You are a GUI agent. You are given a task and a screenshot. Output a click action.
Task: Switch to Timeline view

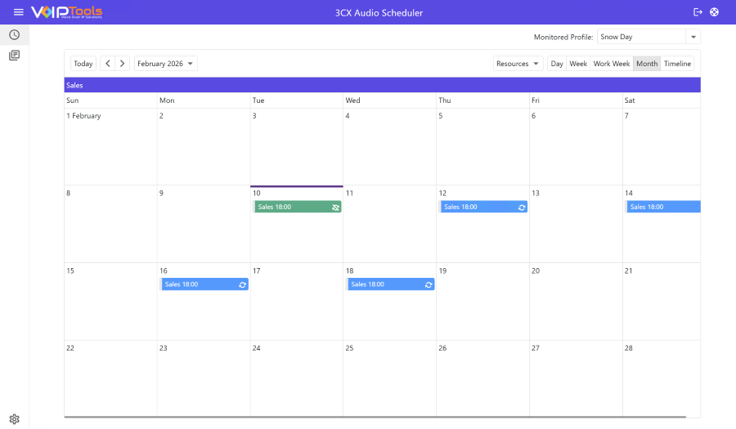coord(677,64)
